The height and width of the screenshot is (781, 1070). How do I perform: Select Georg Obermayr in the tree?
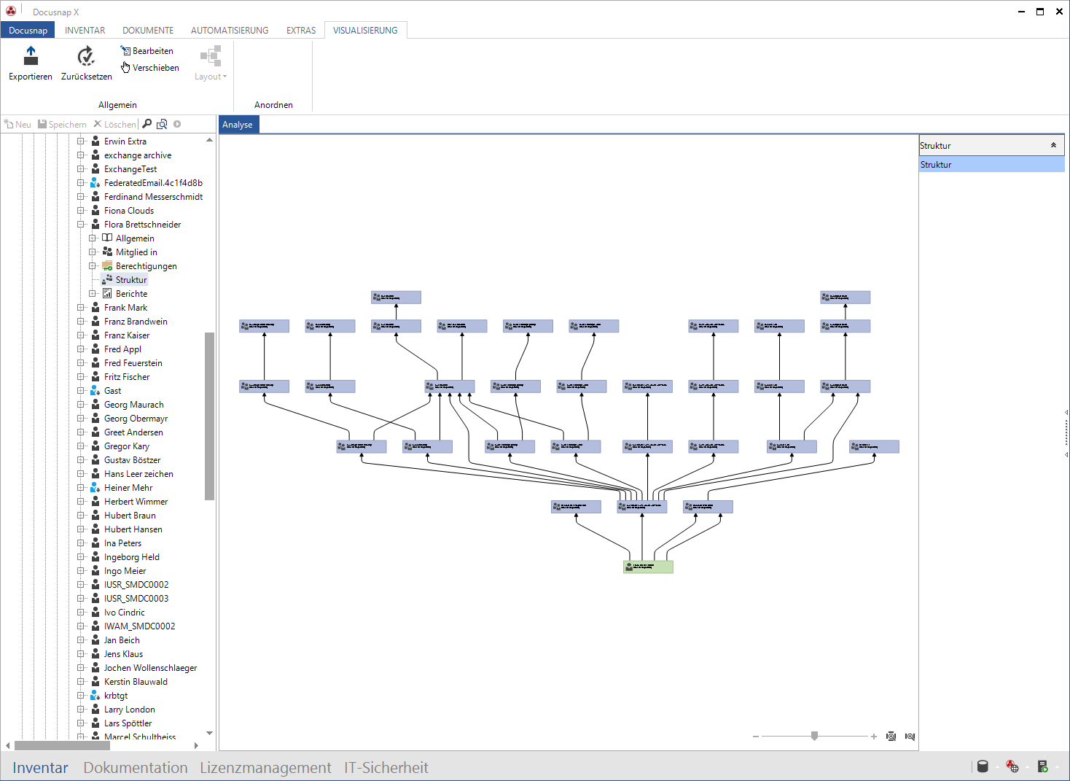tap(136, 419)
